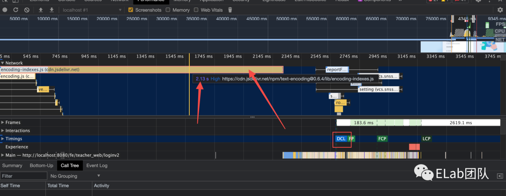Click the 1745 ms ruler label
Viewport: 506px width, 196px height.
[x=204, y=56]
